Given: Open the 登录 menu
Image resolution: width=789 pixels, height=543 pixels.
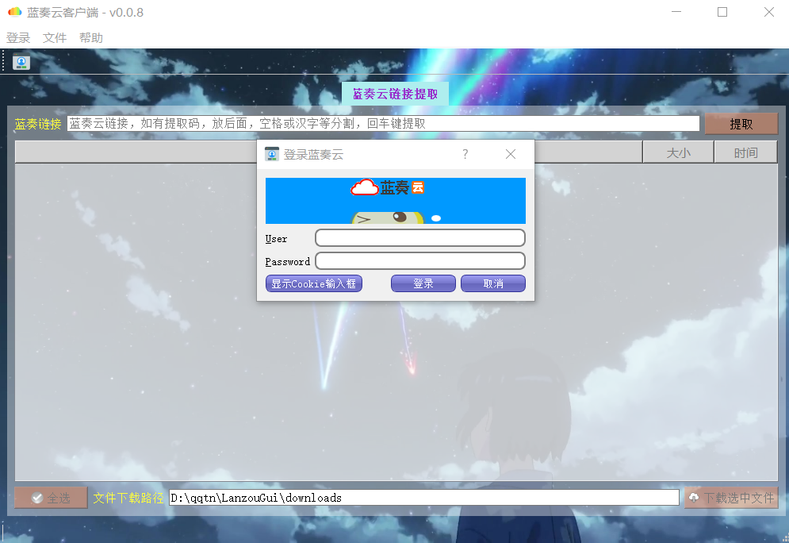Looking at the screenshot, I should tap(18, 38).
